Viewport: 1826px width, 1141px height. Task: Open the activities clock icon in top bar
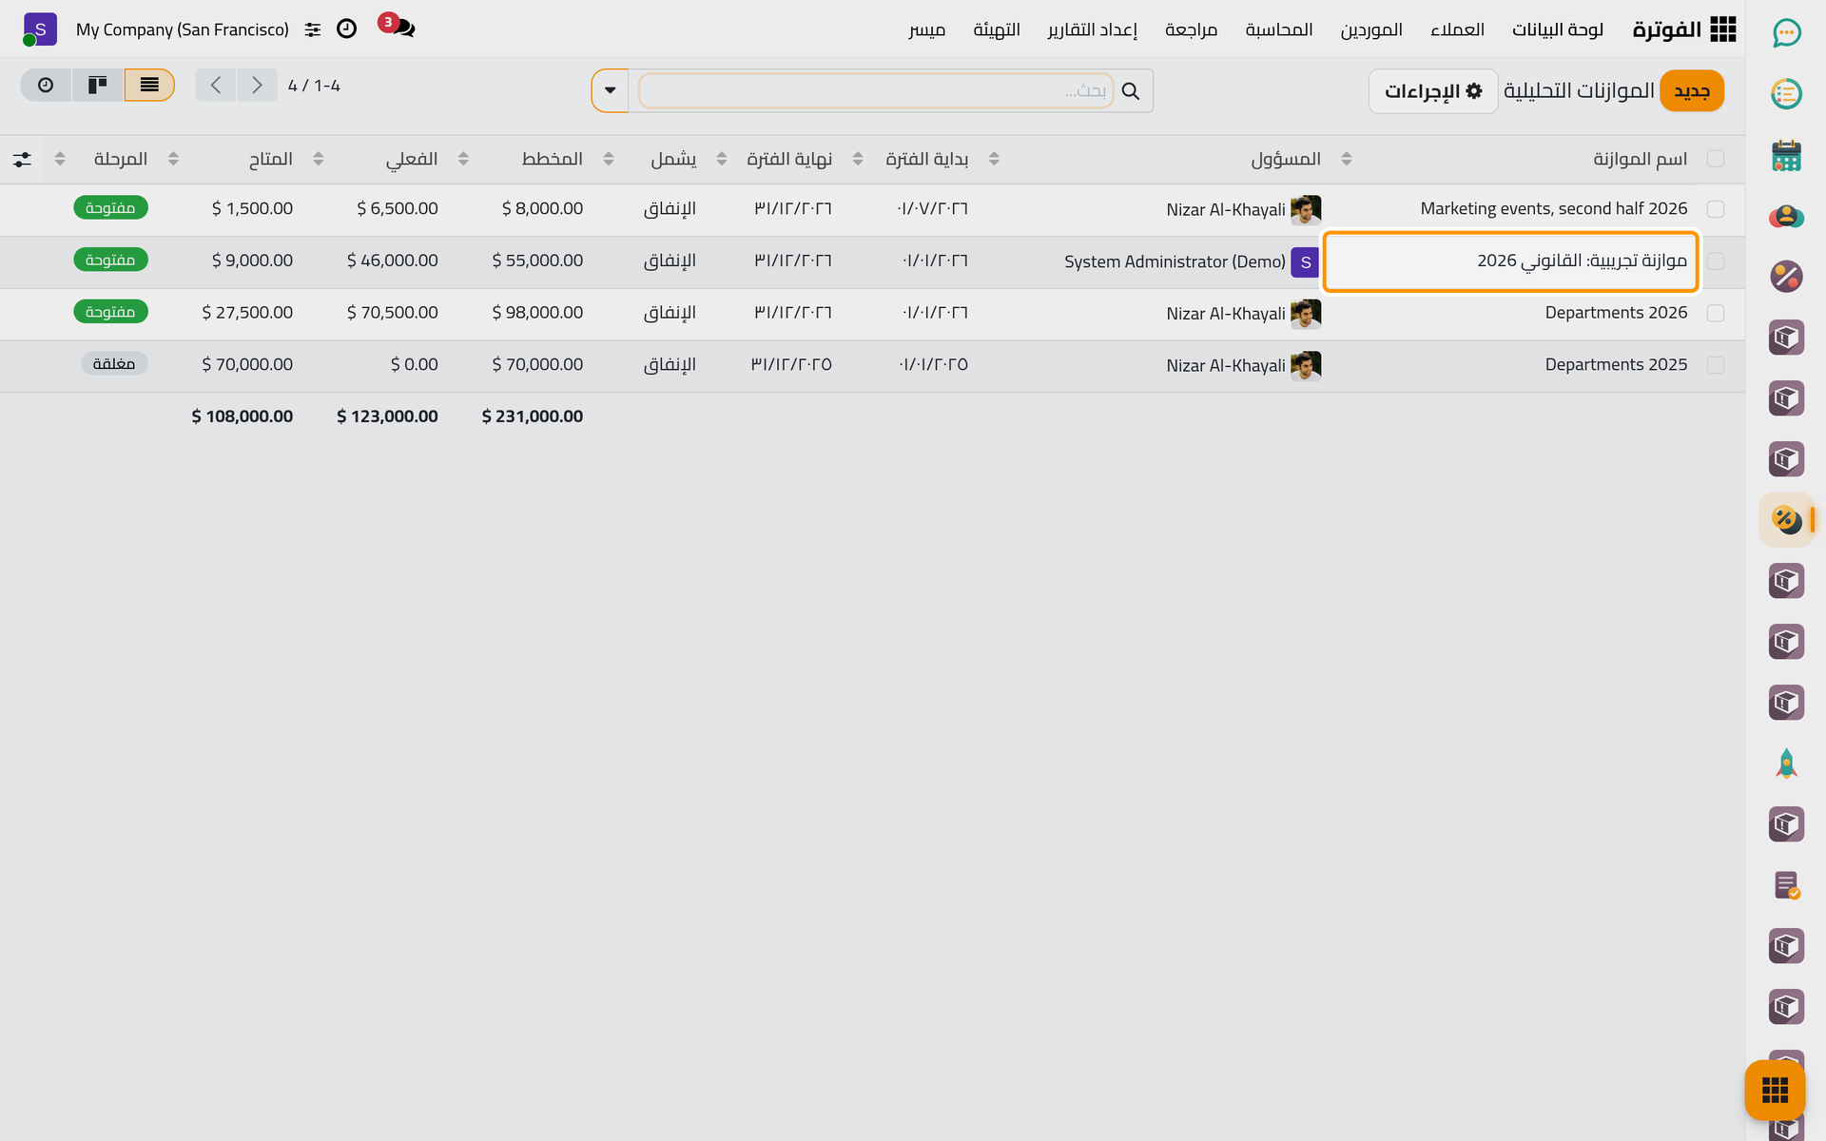click(347, 29)
